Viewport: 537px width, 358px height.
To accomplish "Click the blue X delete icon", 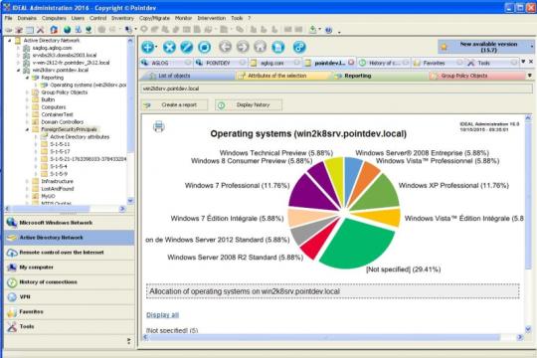I will pyautogui.click(x=169, y=47).
